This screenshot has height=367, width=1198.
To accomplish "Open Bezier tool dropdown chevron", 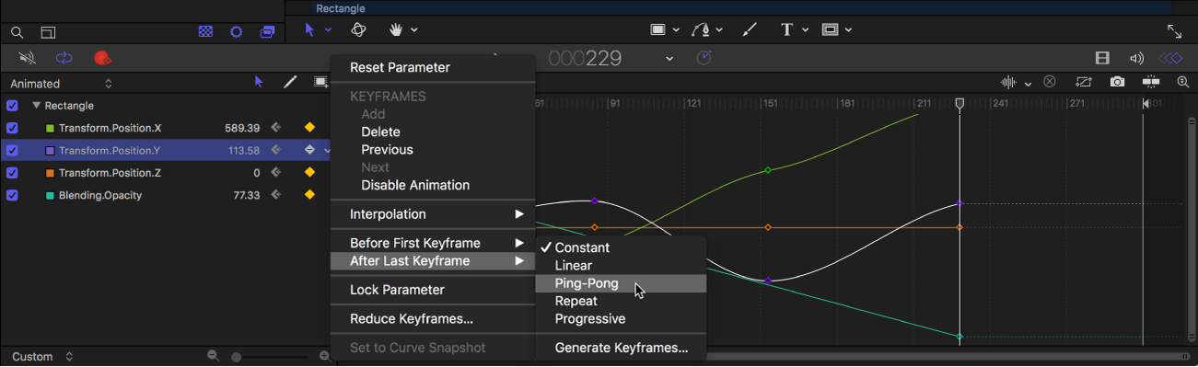I will pos(719,30).
